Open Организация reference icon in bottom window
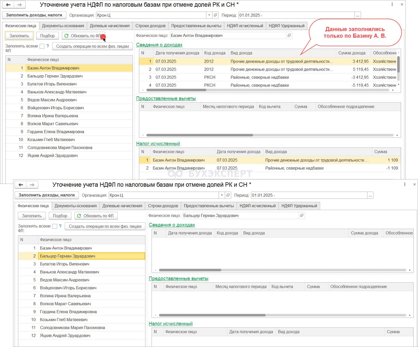The width and height of the screenshot is (418, 347). tap(228, 195)
